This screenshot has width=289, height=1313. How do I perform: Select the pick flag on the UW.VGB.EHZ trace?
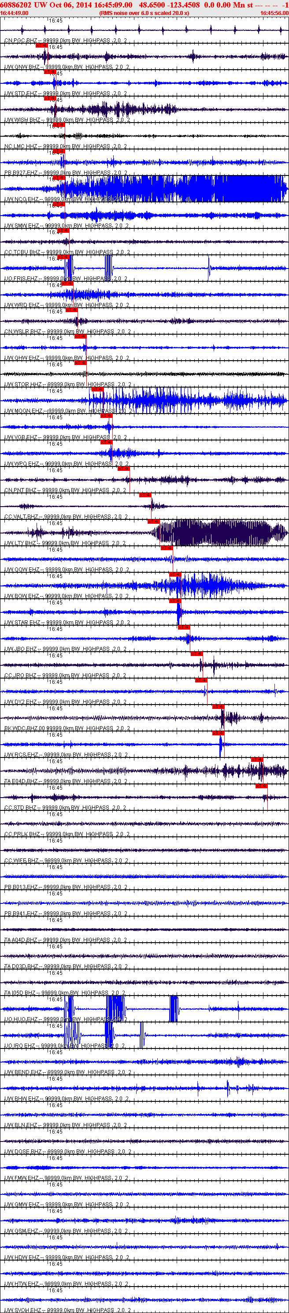(x=106, y=416)
